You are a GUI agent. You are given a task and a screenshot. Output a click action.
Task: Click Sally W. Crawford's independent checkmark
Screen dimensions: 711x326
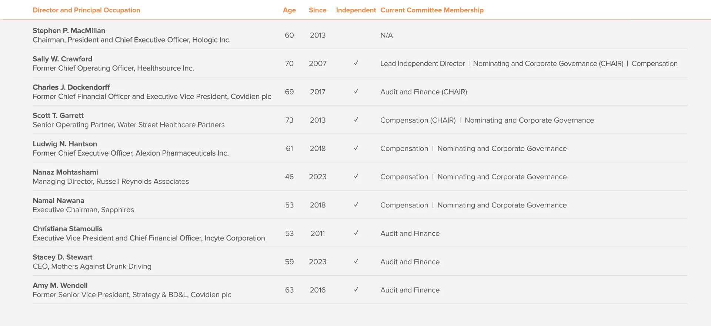pyautogui.click(x=356, y=63)
